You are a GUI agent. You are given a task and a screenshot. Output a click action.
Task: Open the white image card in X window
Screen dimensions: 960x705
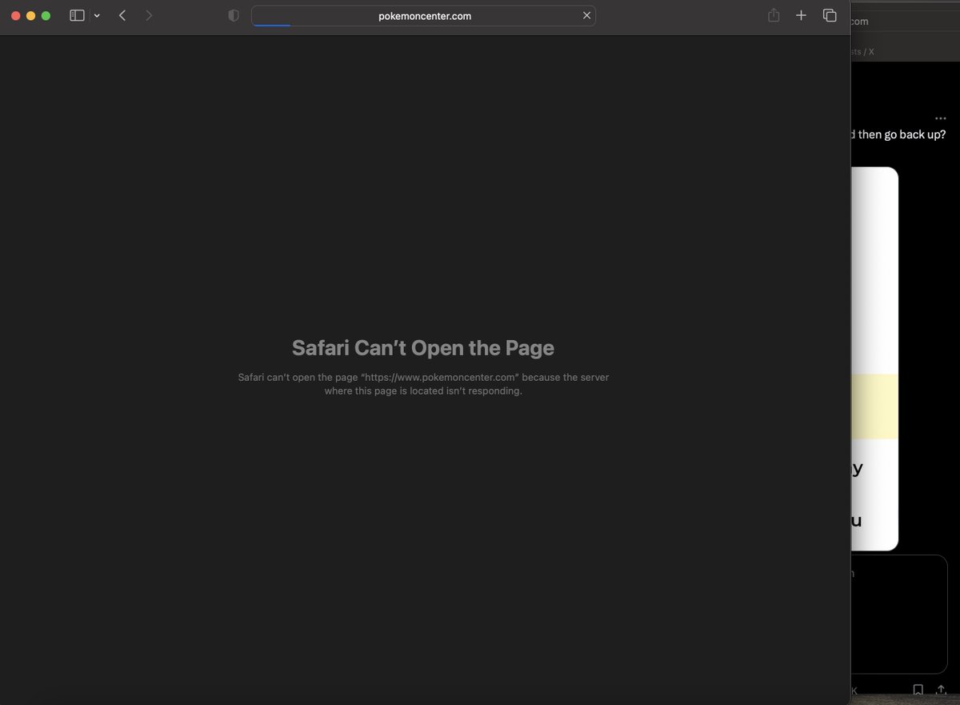pyautogui.click(x=874, y=359)
